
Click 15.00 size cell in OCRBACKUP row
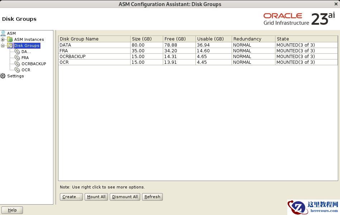pyautogui.click(x=147, y=56)
